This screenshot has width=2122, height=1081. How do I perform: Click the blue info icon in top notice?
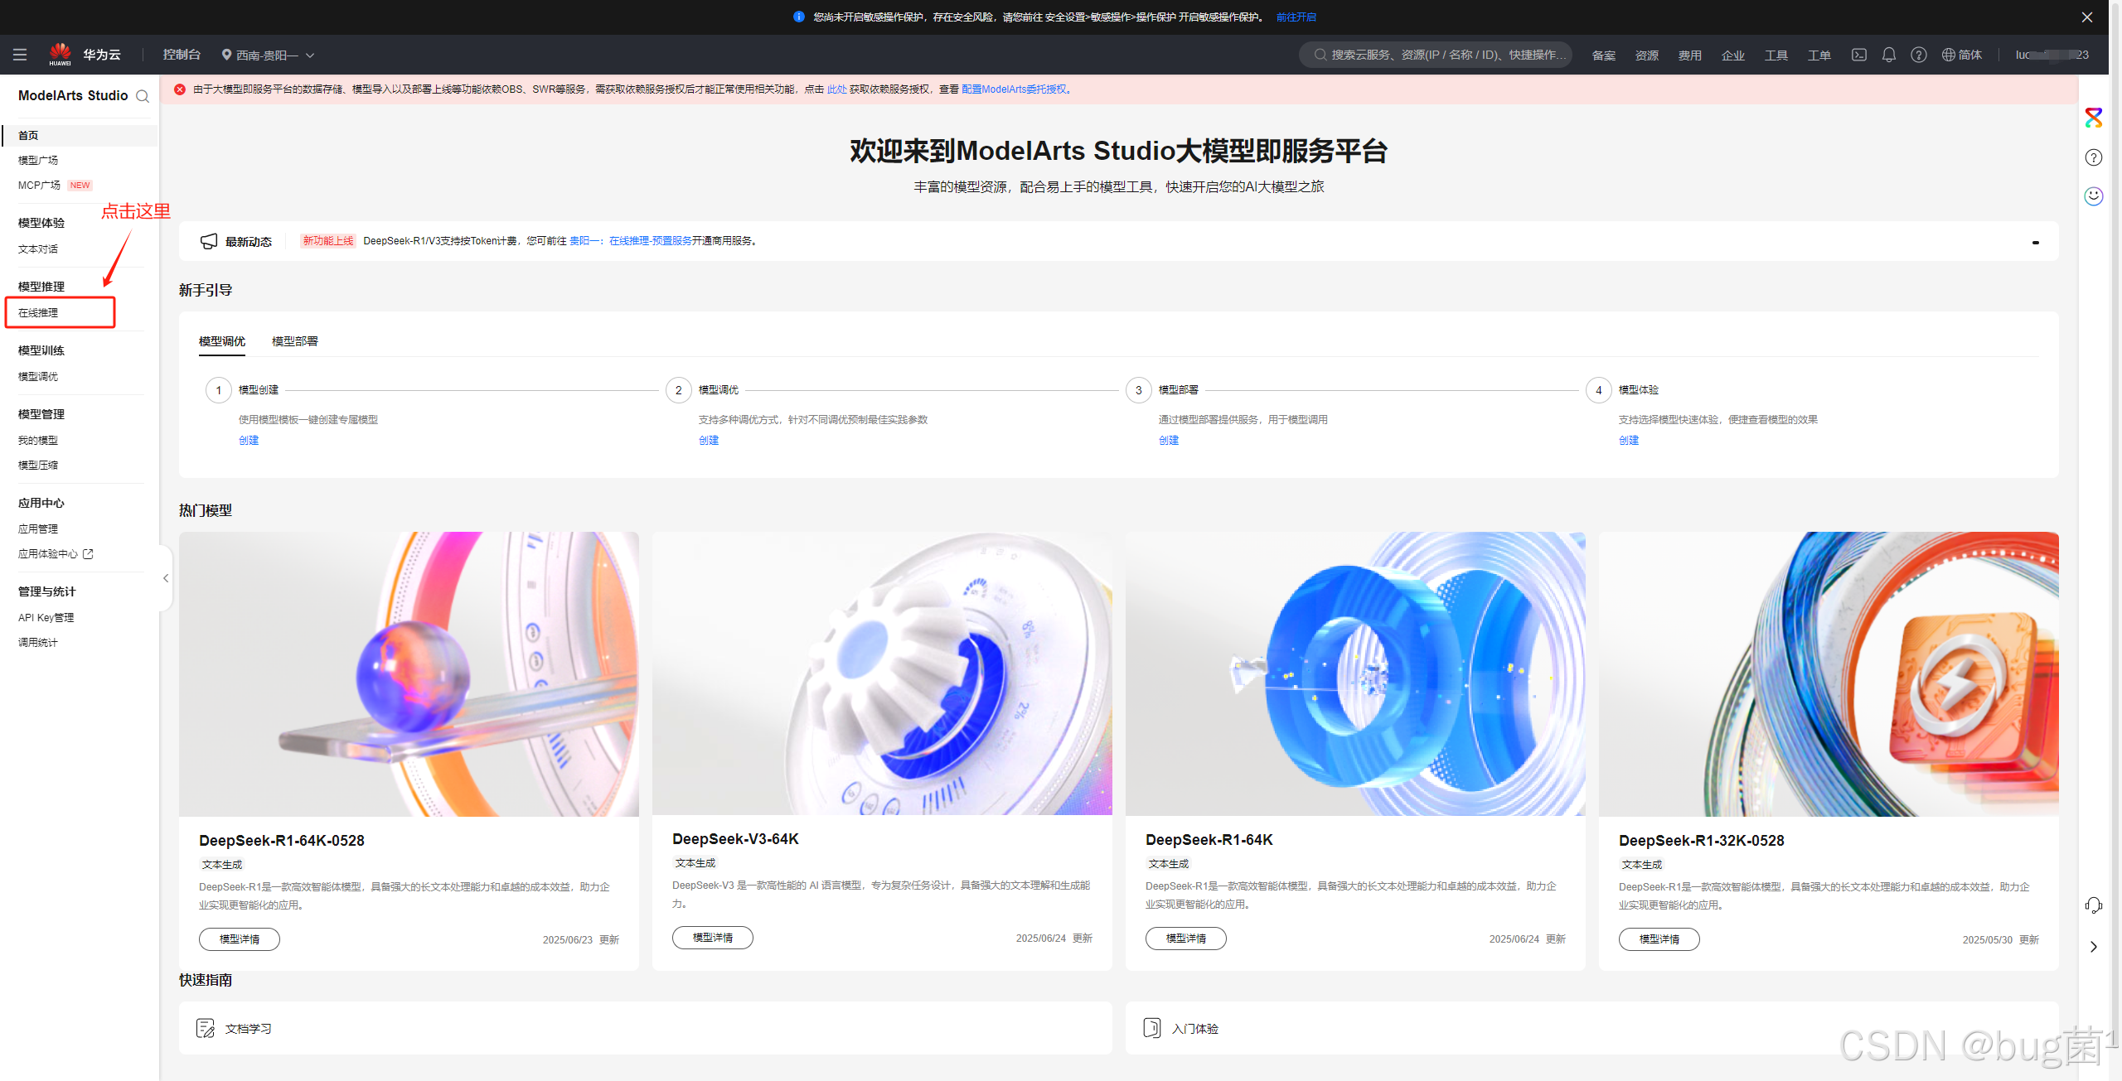799,17
